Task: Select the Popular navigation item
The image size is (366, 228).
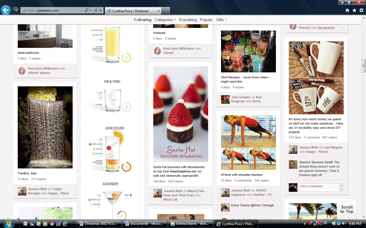Action: coord(206,20)
